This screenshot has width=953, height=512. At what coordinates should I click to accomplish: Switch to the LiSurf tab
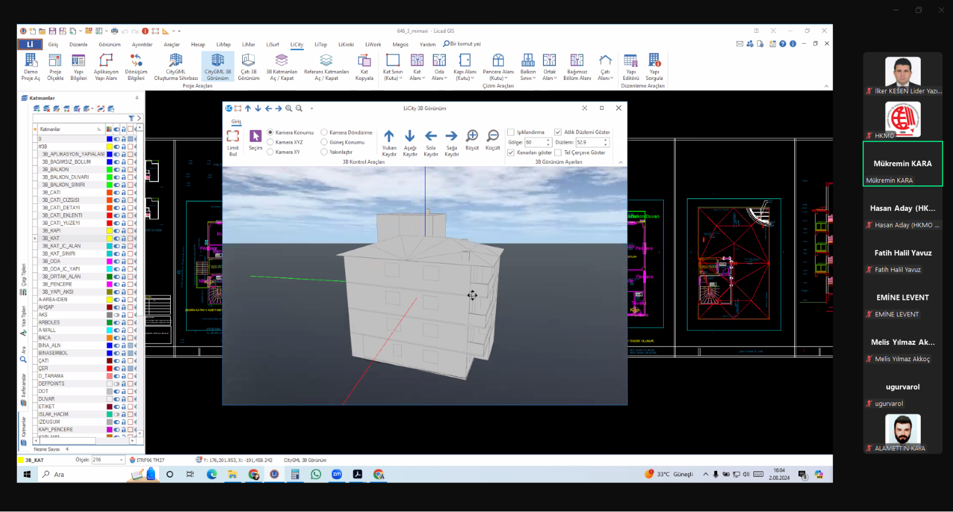click(x=273, y=44)
